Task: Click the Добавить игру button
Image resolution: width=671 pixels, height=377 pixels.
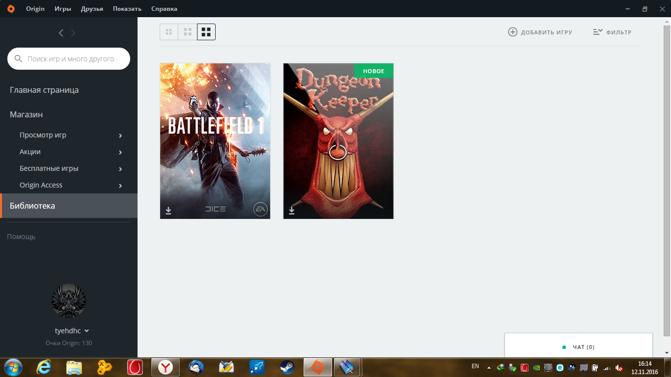Action: click(540, 32)
